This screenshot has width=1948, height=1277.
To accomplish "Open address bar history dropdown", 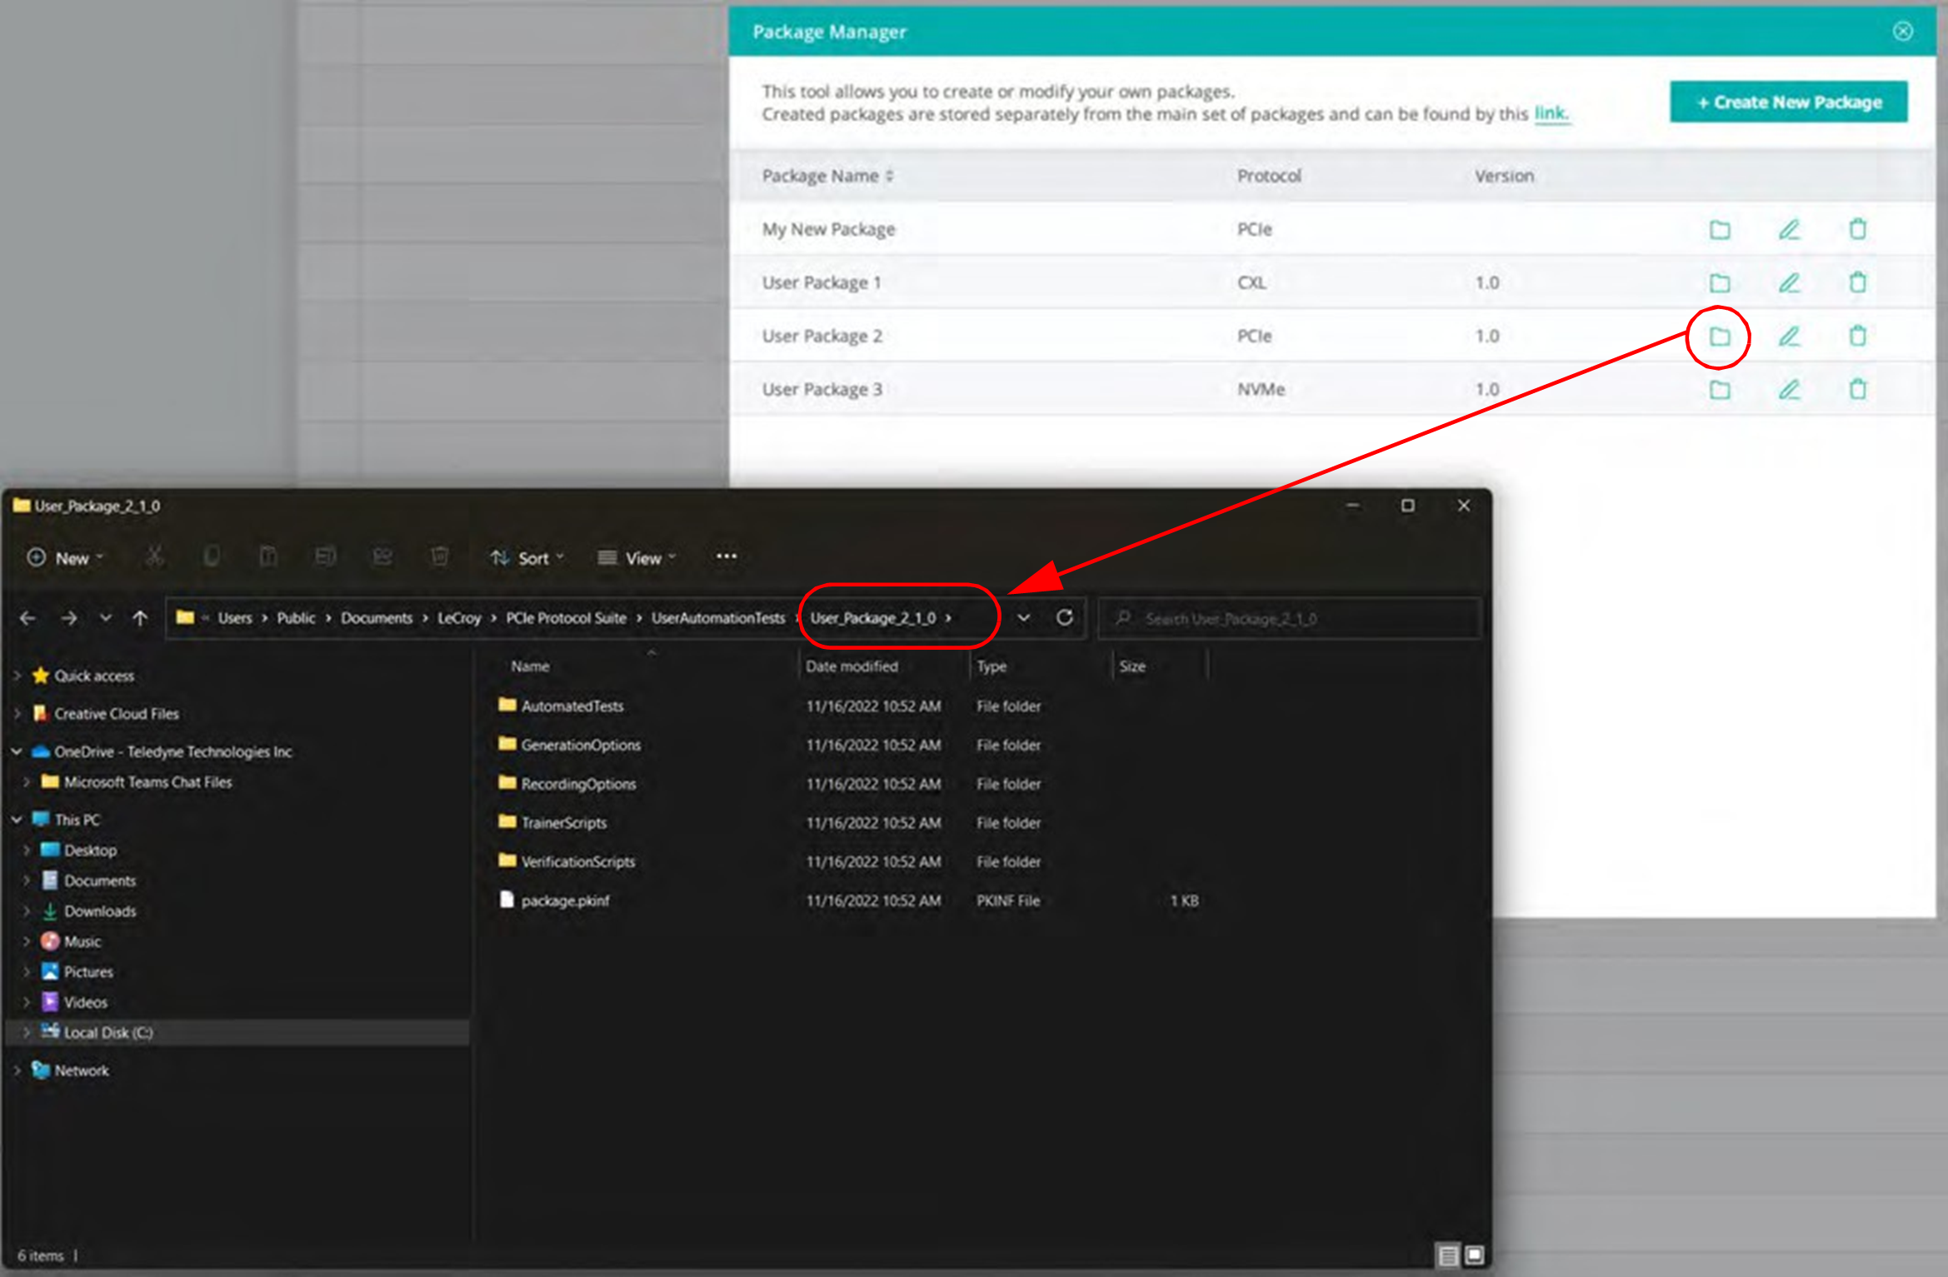I will (x=1023, y=618).
